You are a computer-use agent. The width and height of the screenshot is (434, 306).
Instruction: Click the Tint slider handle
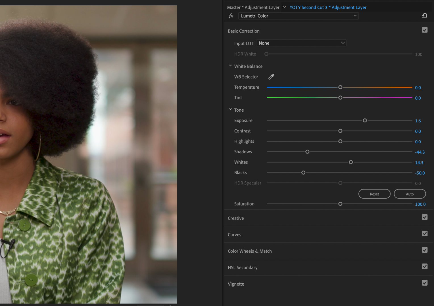[340, 98]
